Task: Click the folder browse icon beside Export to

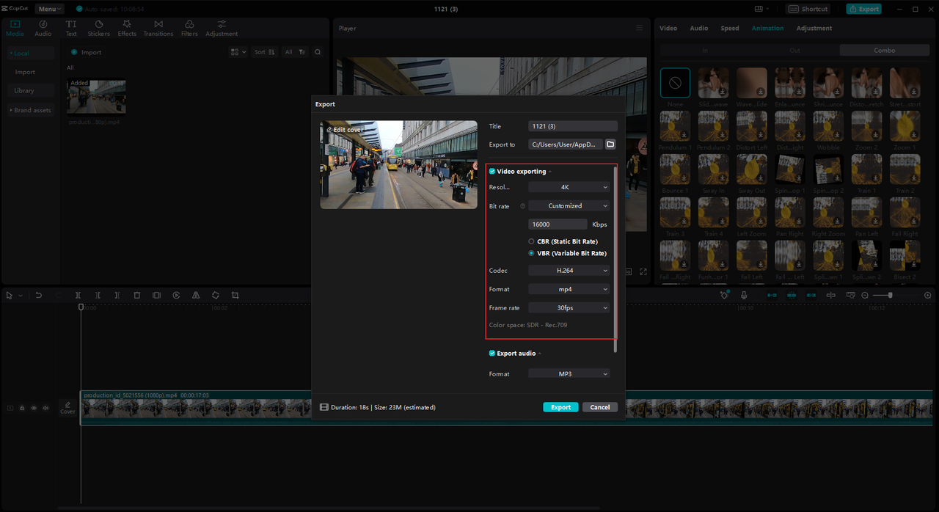Action: point(610,145)
